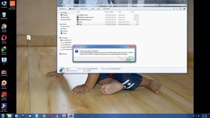The image size is (210, 118).
Task: Go back in the Explorer window
Action: pyautogui.click(x=59, y=5)
